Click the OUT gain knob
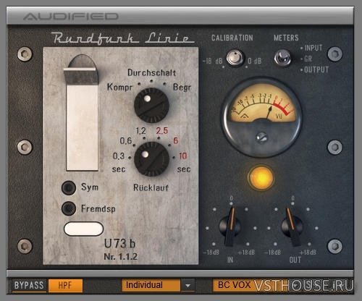 tap(292, 226)
